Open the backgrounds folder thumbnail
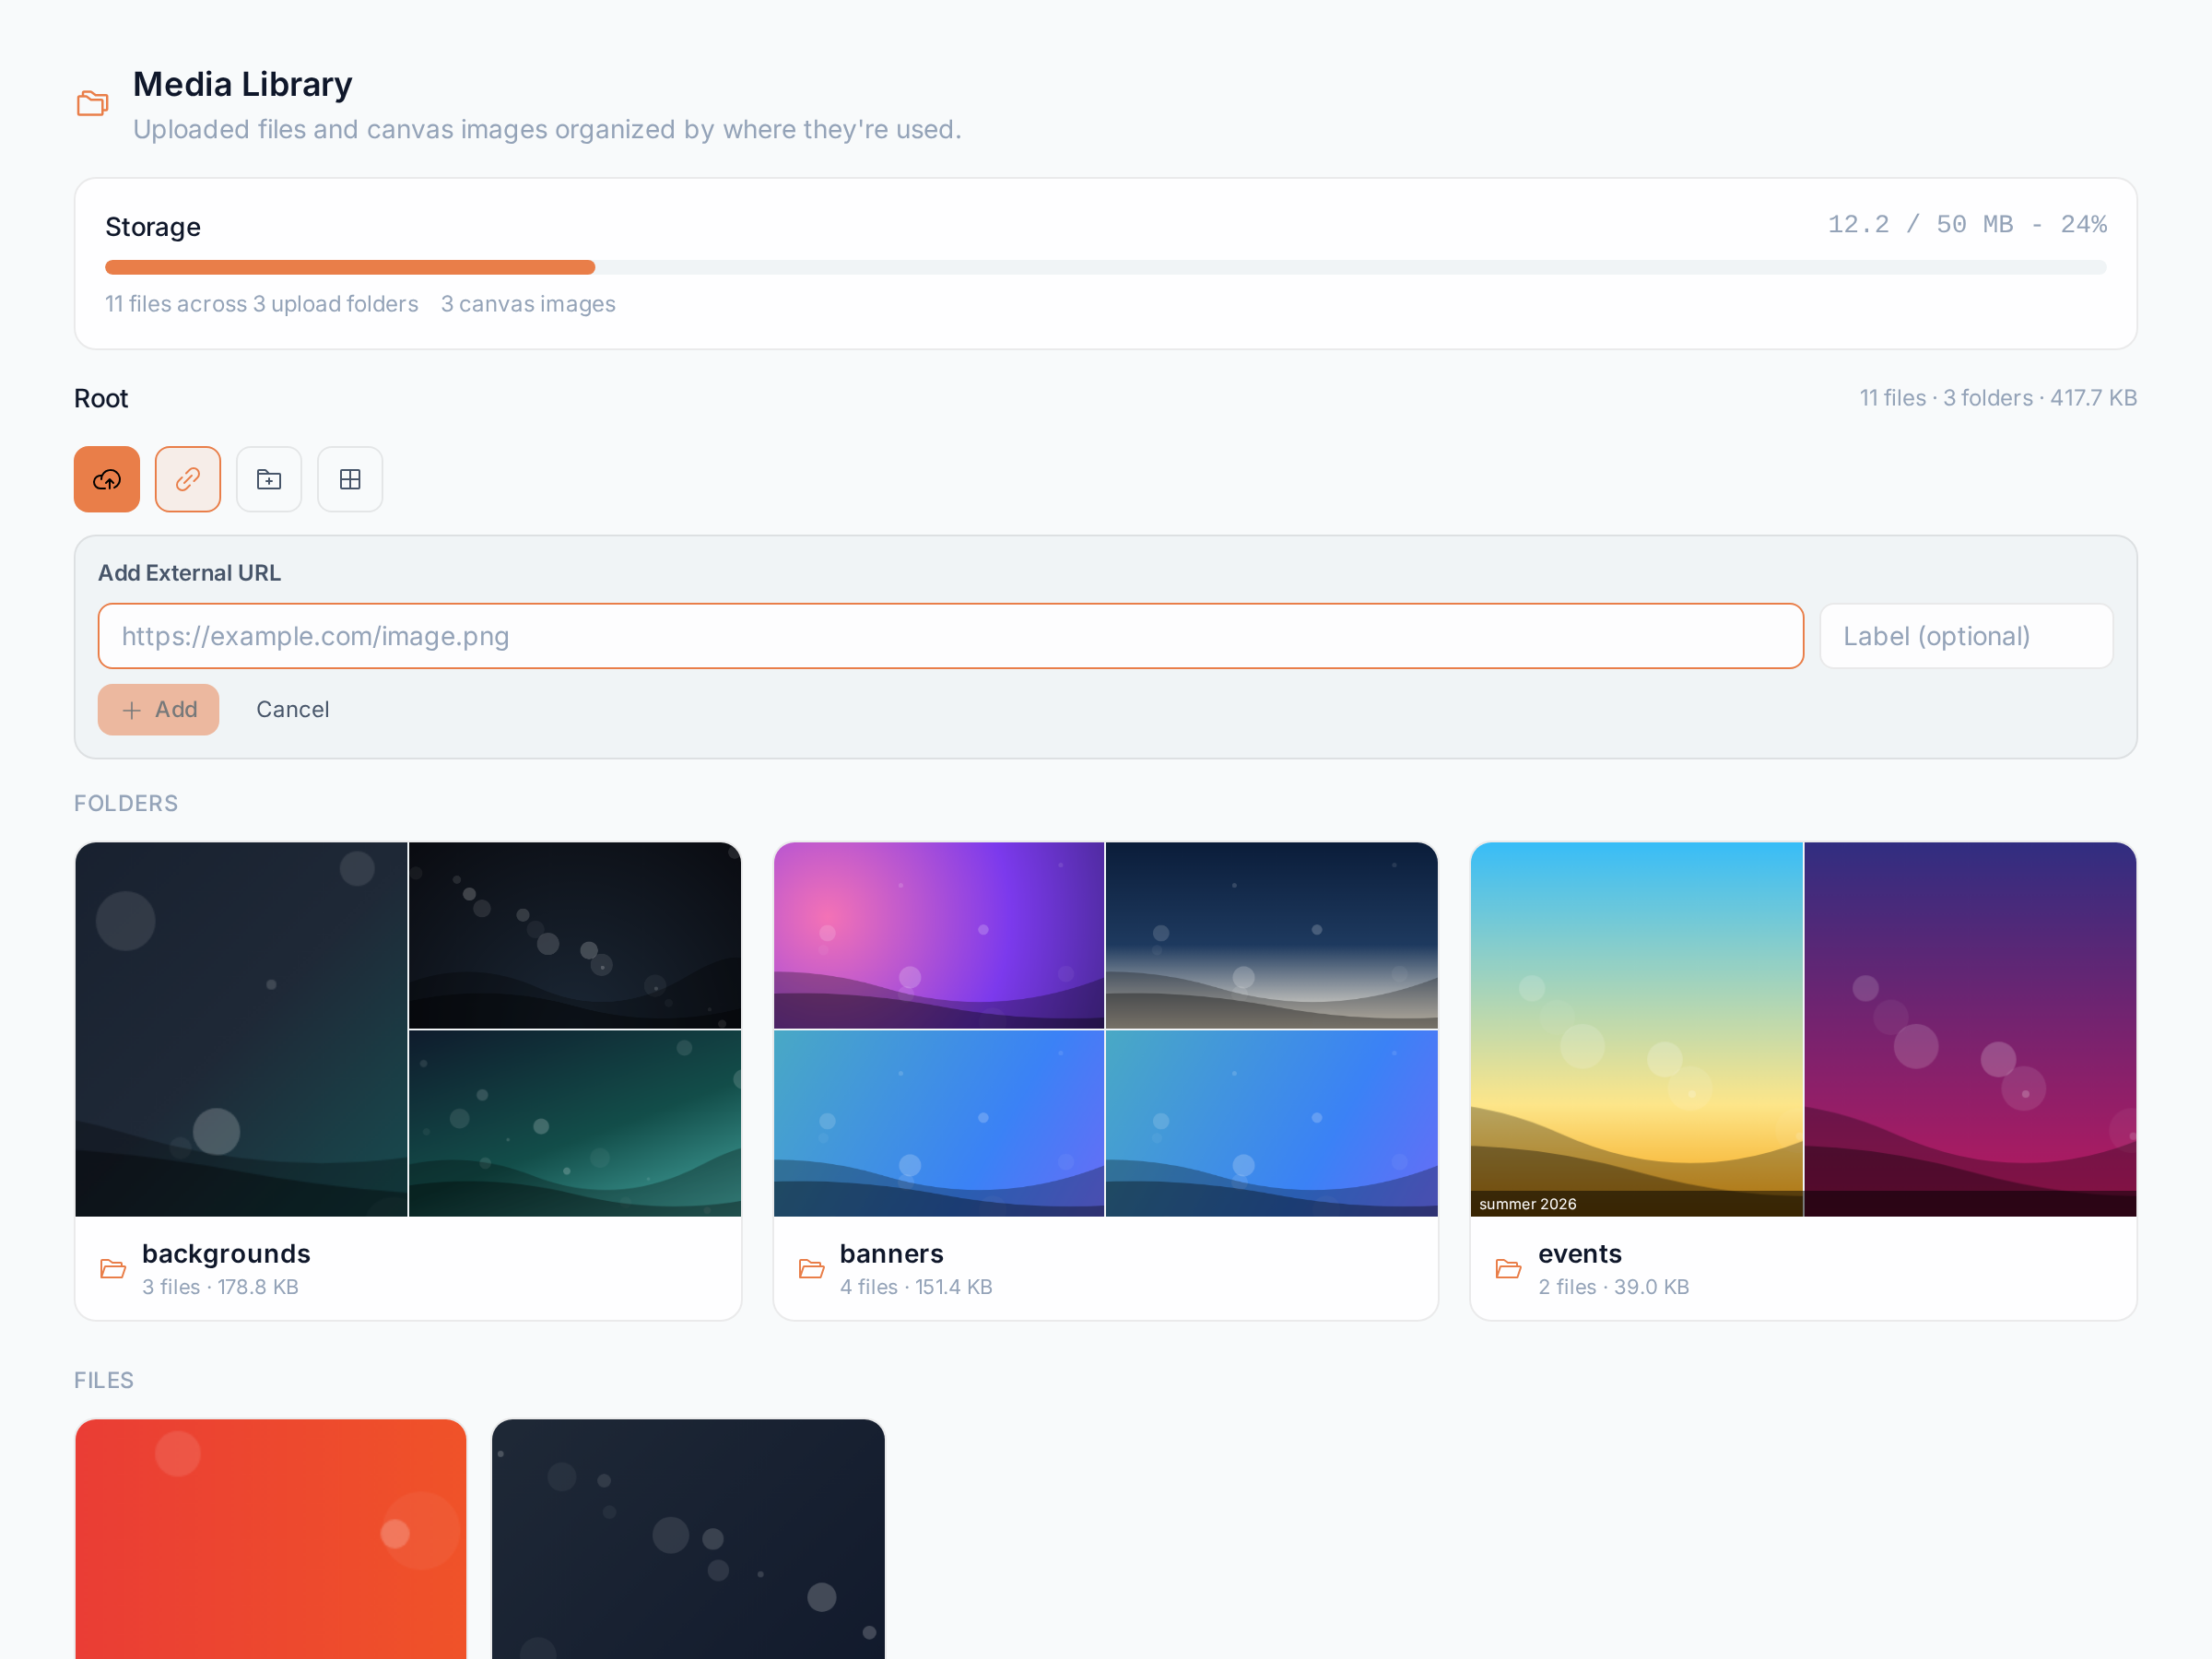 click(x=408, y=1029)
